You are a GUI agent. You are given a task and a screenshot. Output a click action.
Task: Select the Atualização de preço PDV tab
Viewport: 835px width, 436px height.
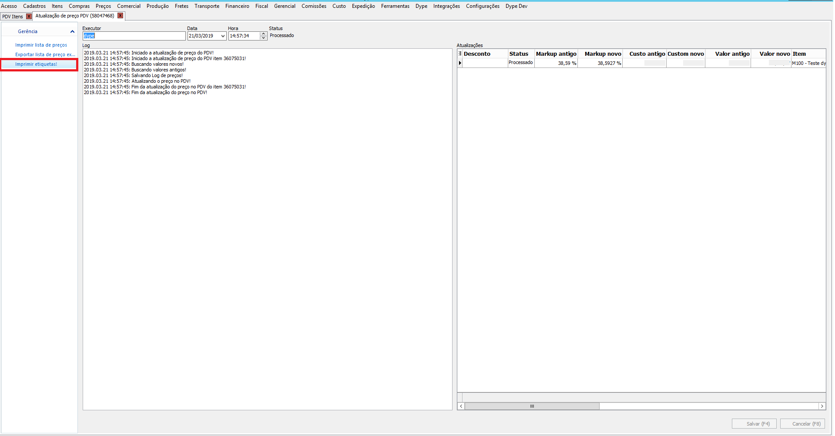[x=75, y=16]
